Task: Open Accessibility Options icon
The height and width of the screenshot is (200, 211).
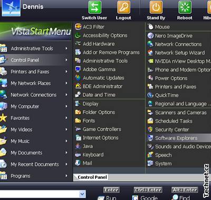Action: [x=78, y=35]
